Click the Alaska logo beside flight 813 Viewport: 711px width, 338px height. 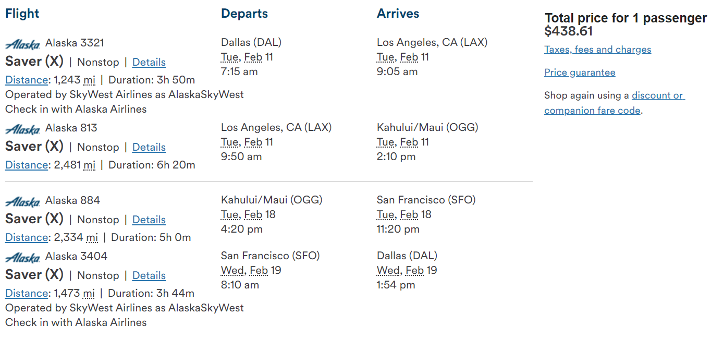23,129
